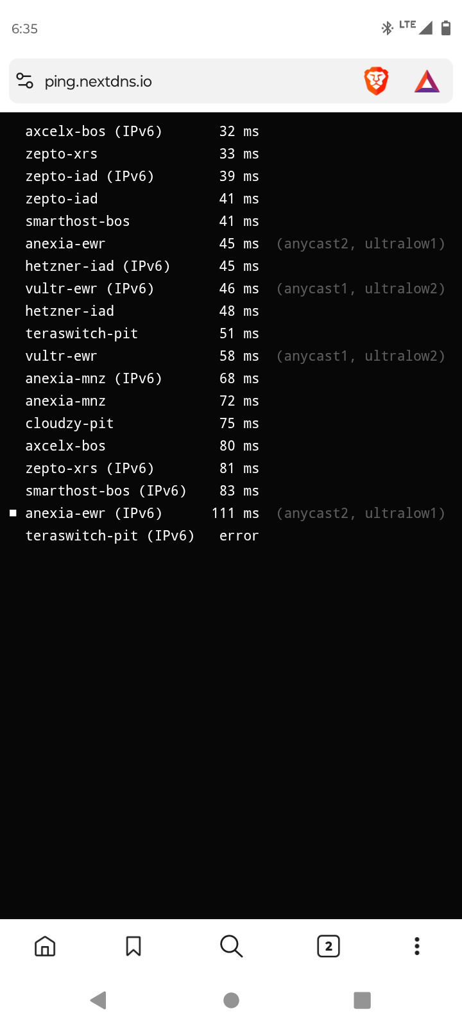462x1027 pixels.
Task: Tap the search magnifier icon
Action: point(231,946)
